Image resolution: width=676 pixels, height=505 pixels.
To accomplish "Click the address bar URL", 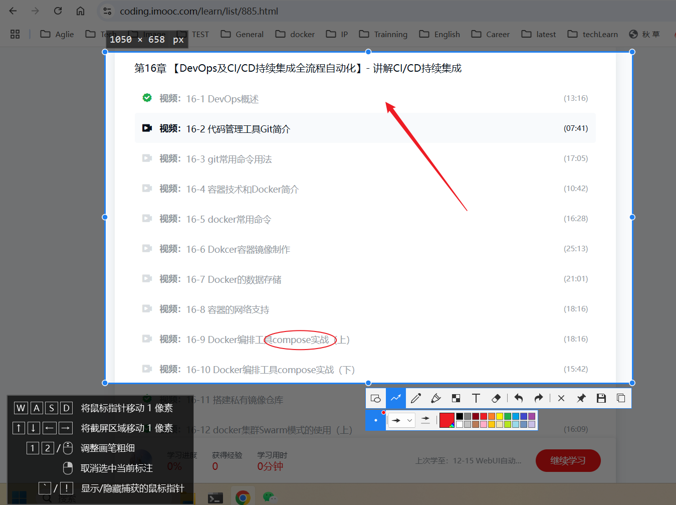I will tap(199, 11).
